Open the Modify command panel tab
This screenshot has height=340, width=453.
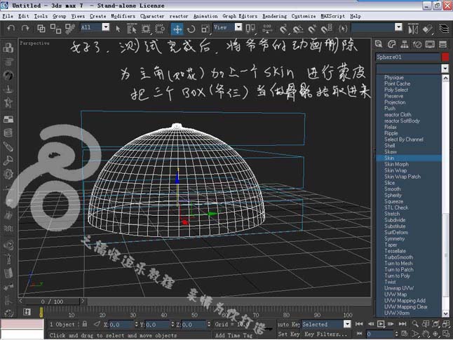(x=391, y=44)
